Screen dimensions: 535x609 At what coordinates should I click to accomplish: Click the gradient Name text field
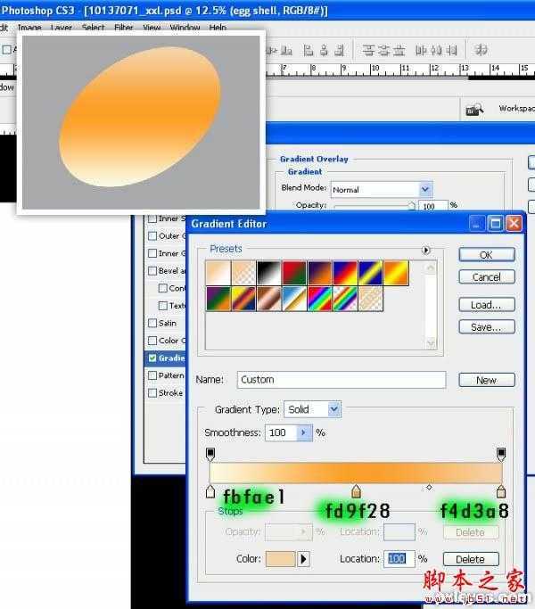click(x=341, y=380)
